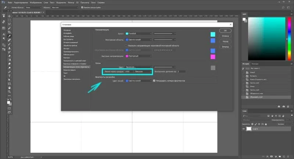Create a new group folder in Layers

tap(280, 156)
